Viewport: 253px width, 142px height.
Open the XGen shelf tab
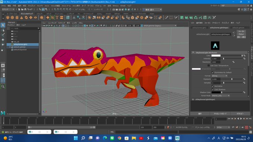[152, 14]
